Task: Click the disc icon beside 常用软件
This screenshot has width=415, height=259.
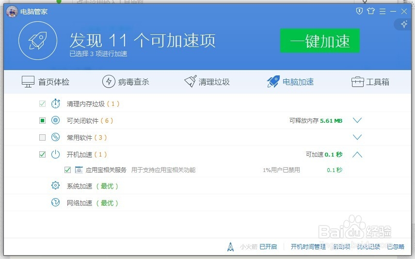Action: (55, 137)
